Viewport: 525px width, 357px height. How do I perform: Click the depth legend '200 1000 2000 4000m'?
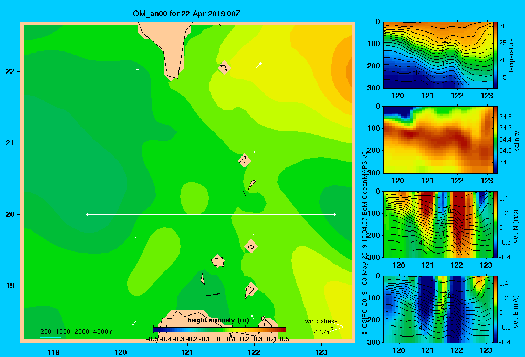pyautogui.click(x=76, y=332)
